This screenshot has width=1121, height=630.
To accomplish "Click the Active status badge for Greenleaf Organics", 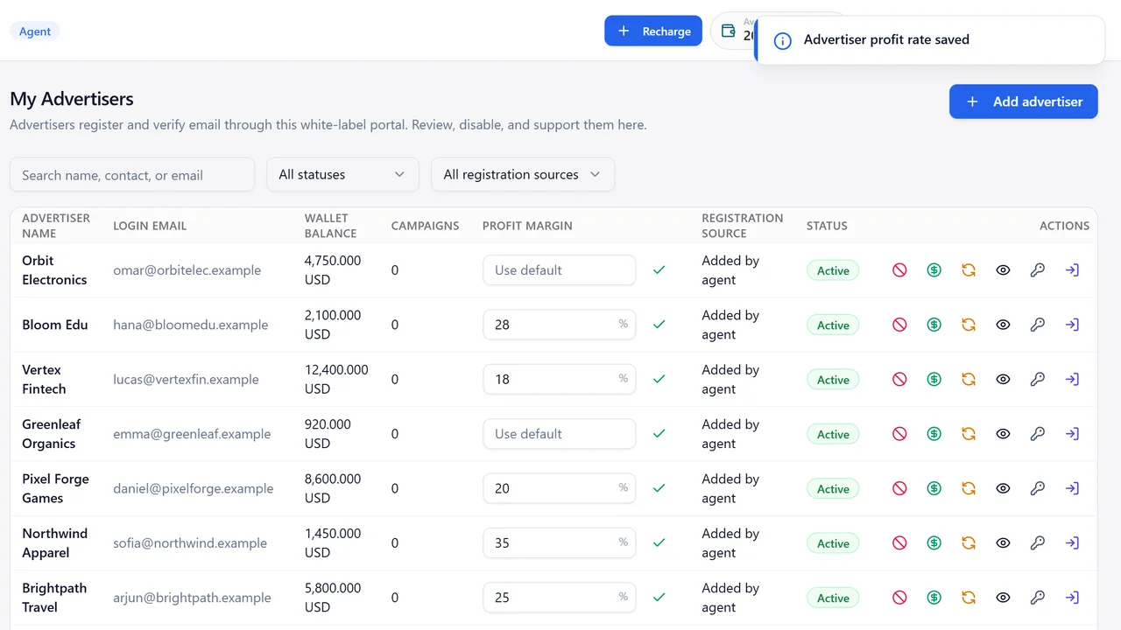I will coord(833,434).
